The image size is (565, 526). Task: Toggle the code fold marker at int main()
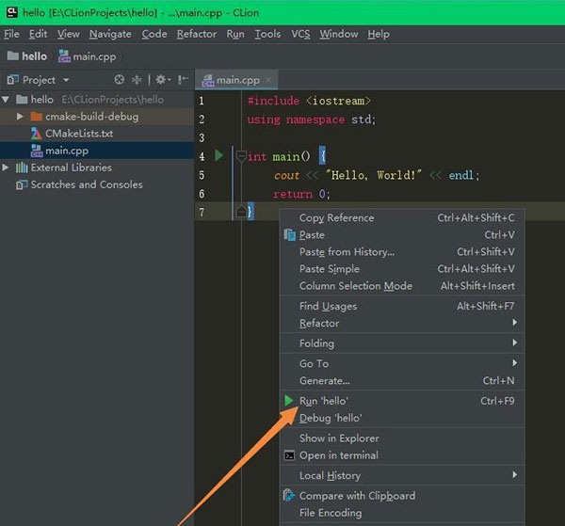[x=241, y=156]
